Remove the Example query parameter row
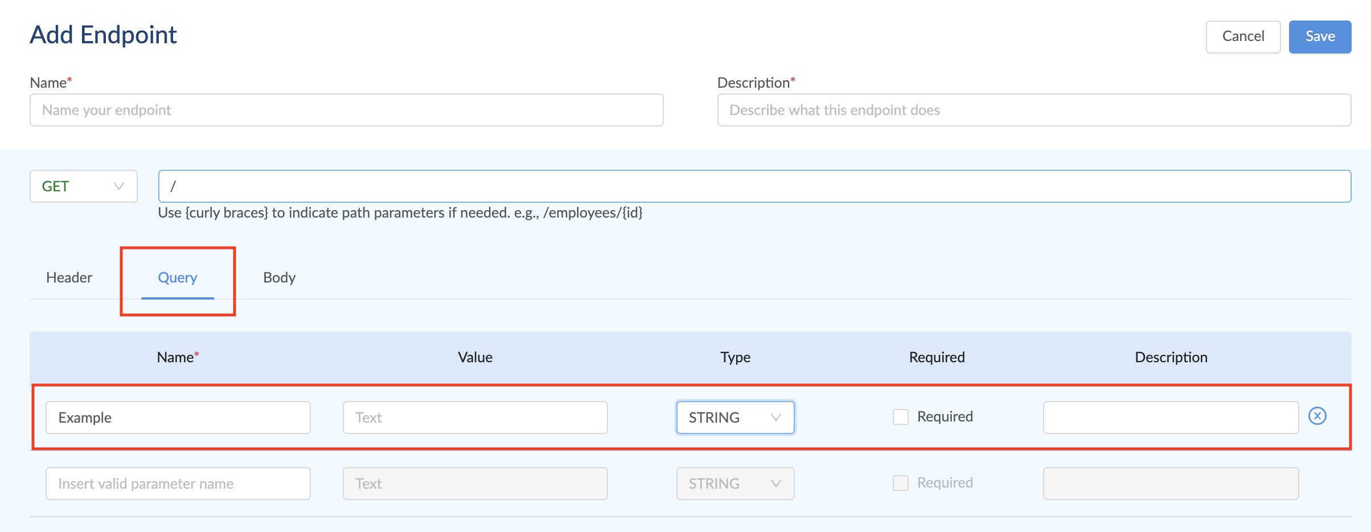Screen dimensions: 1371x532 (1318, 417)
